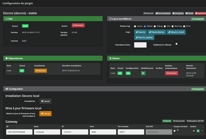The width and height of the screenshot is (206, 139).
Task: Open the Documentation page
Action: point(163,13)
